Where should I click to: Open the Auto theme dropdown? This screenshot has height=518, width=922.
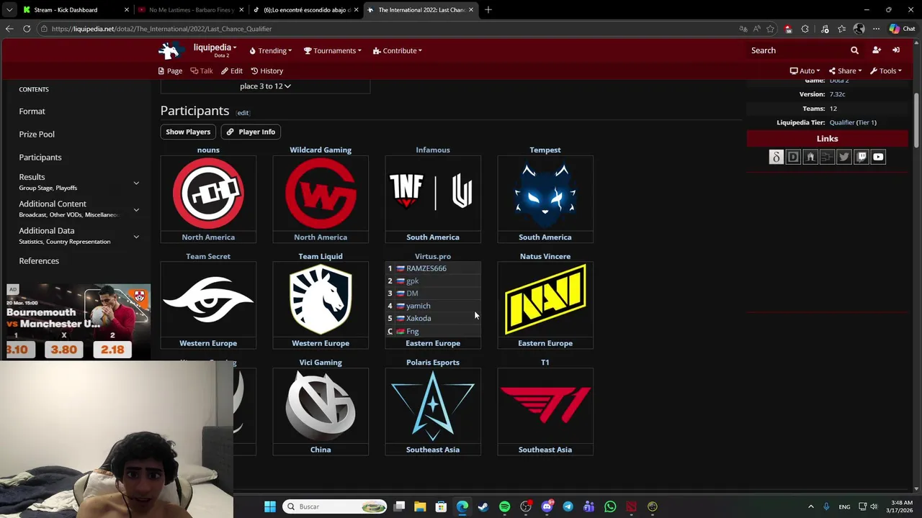[805, 71]
